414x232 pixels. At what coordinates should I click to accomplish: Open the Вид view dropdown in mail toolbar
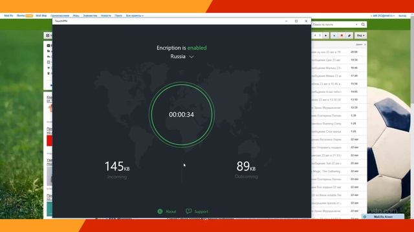click(x=360, y=35)
